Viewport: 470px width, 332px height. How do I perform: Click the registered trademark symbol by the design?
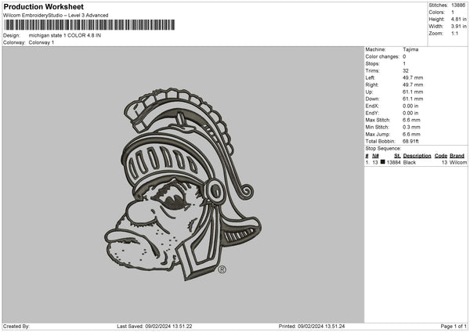(x=222, y=269)
